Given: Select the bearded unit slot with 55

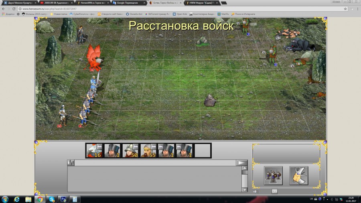Looking at the screenshot, I should tap(148, 151).
